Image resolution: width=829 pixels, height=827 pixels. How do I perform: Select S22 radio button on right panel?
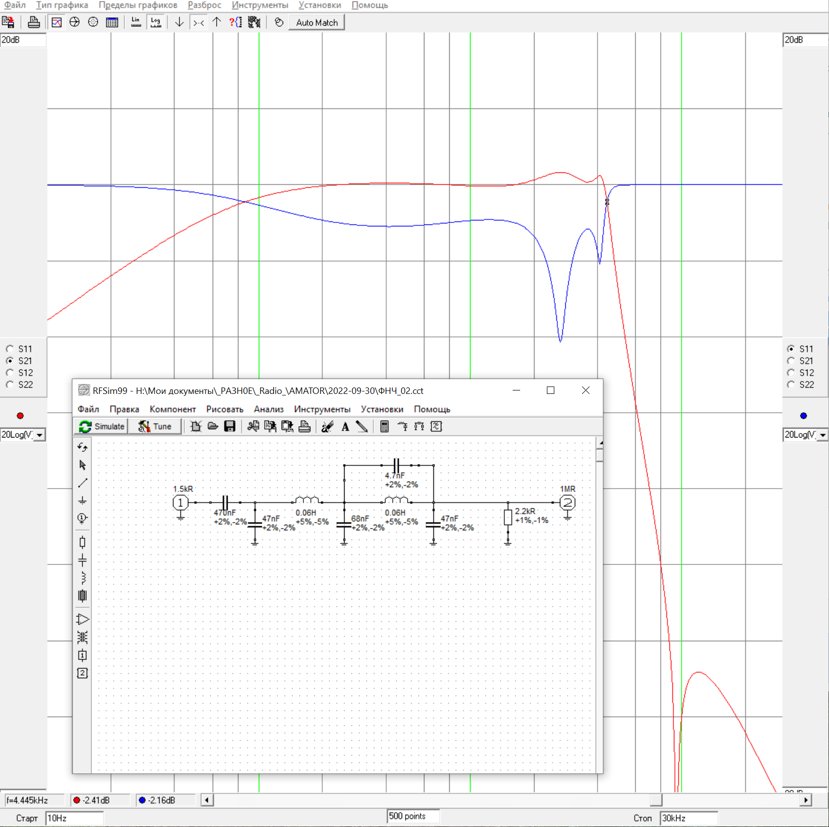(791, 385)
